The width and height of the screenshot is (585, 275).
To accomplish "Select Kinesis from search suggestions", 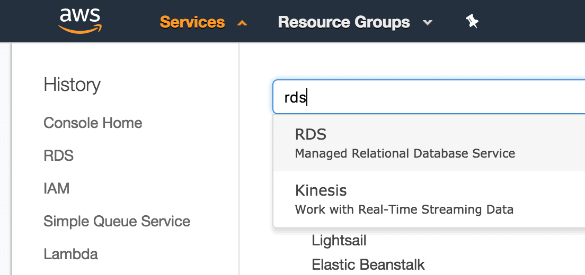I will click(x=429, y=199).
